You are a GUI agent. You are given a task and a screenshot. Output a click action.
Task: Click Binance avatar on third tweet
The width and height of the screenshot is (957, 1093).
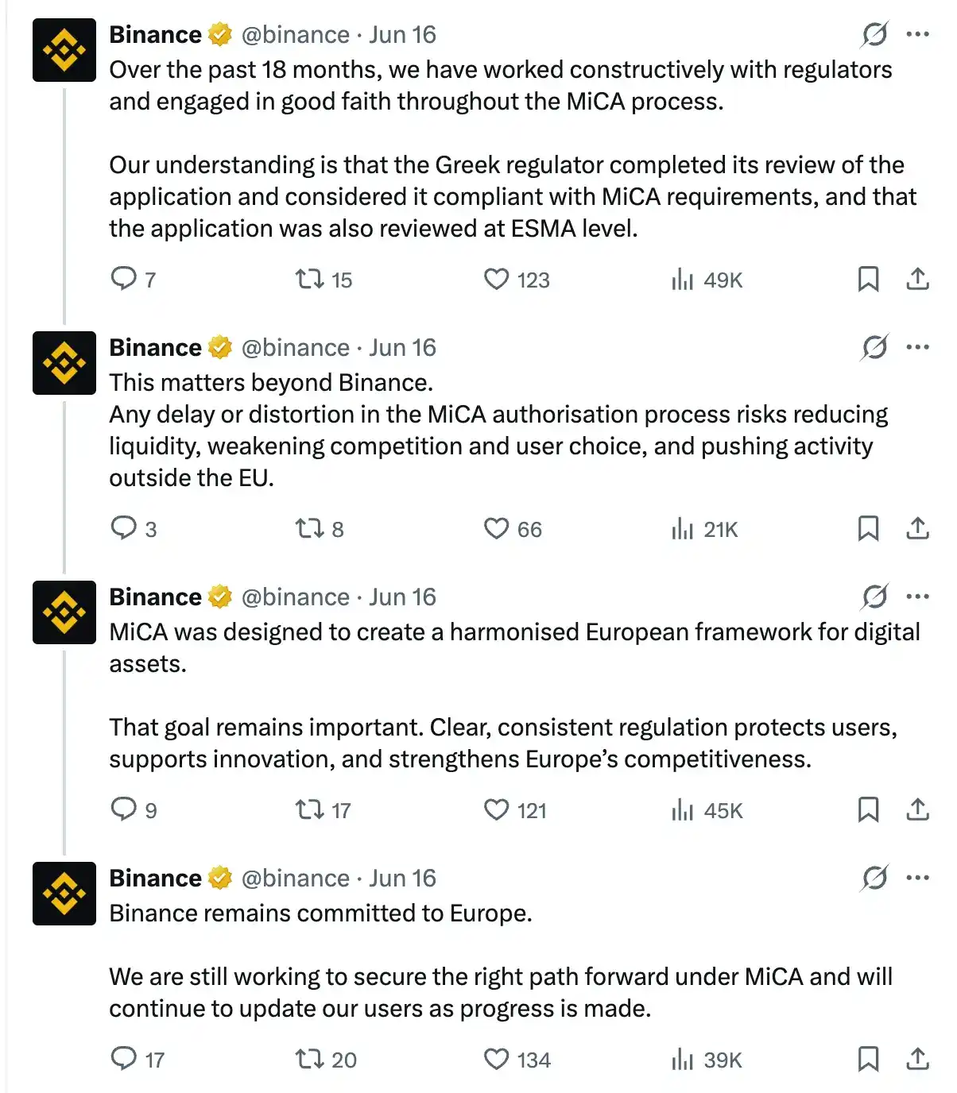pyautogui.click(x=64, y=612)
